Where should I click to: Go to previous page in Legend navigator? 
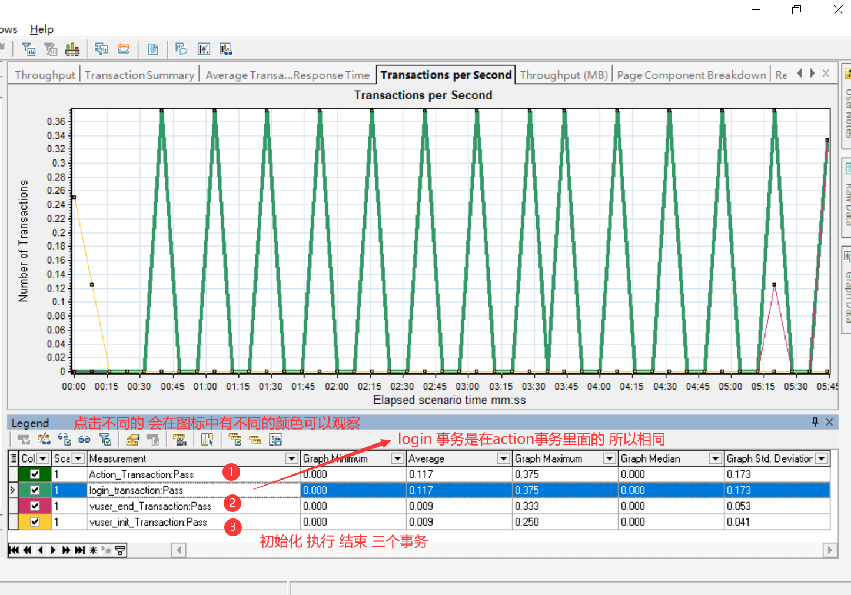(27, 550)
